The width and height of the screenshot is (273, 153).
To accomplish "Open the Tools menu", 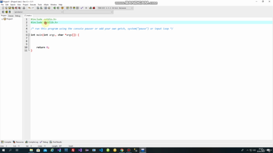I will point(40,5).
